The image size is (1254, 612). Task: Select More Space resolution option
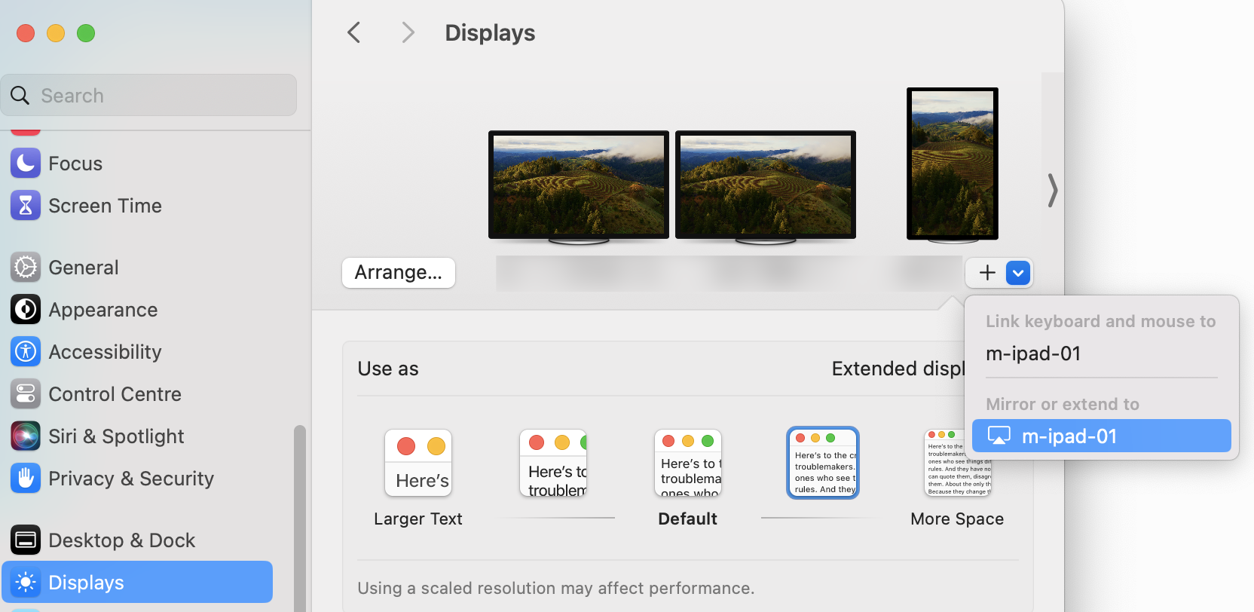click(956, 464)
